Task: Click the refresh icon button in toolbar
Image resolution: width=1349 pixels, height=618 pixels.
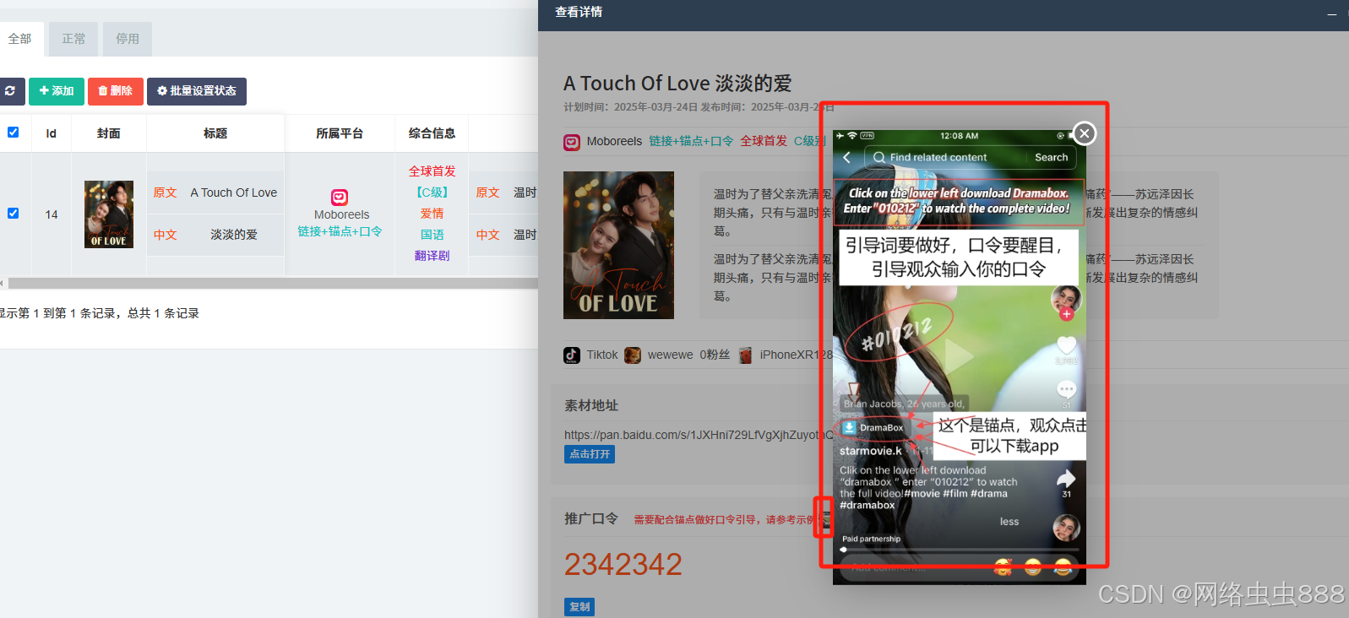Action: [x=11, y=91]
